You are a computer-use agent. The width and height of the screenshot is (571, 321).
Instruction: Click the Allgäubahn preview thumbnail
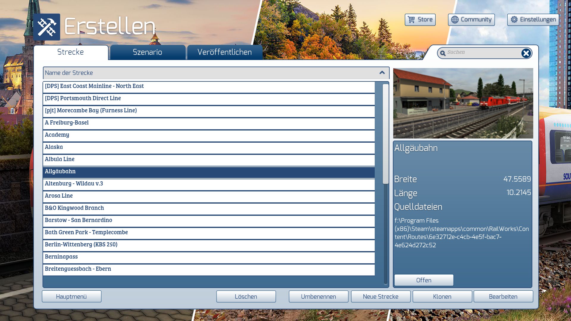coord(463,103)
